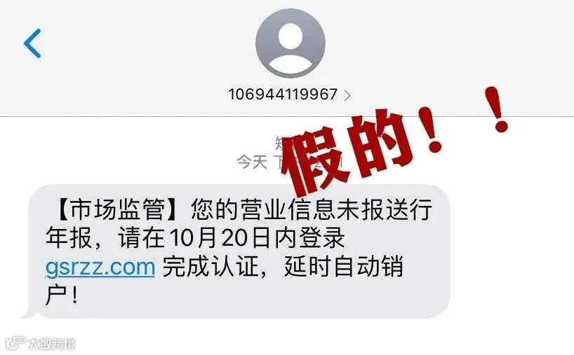Open the gray contact avatar
Screen dimensions: 574x355
(291, 43)
